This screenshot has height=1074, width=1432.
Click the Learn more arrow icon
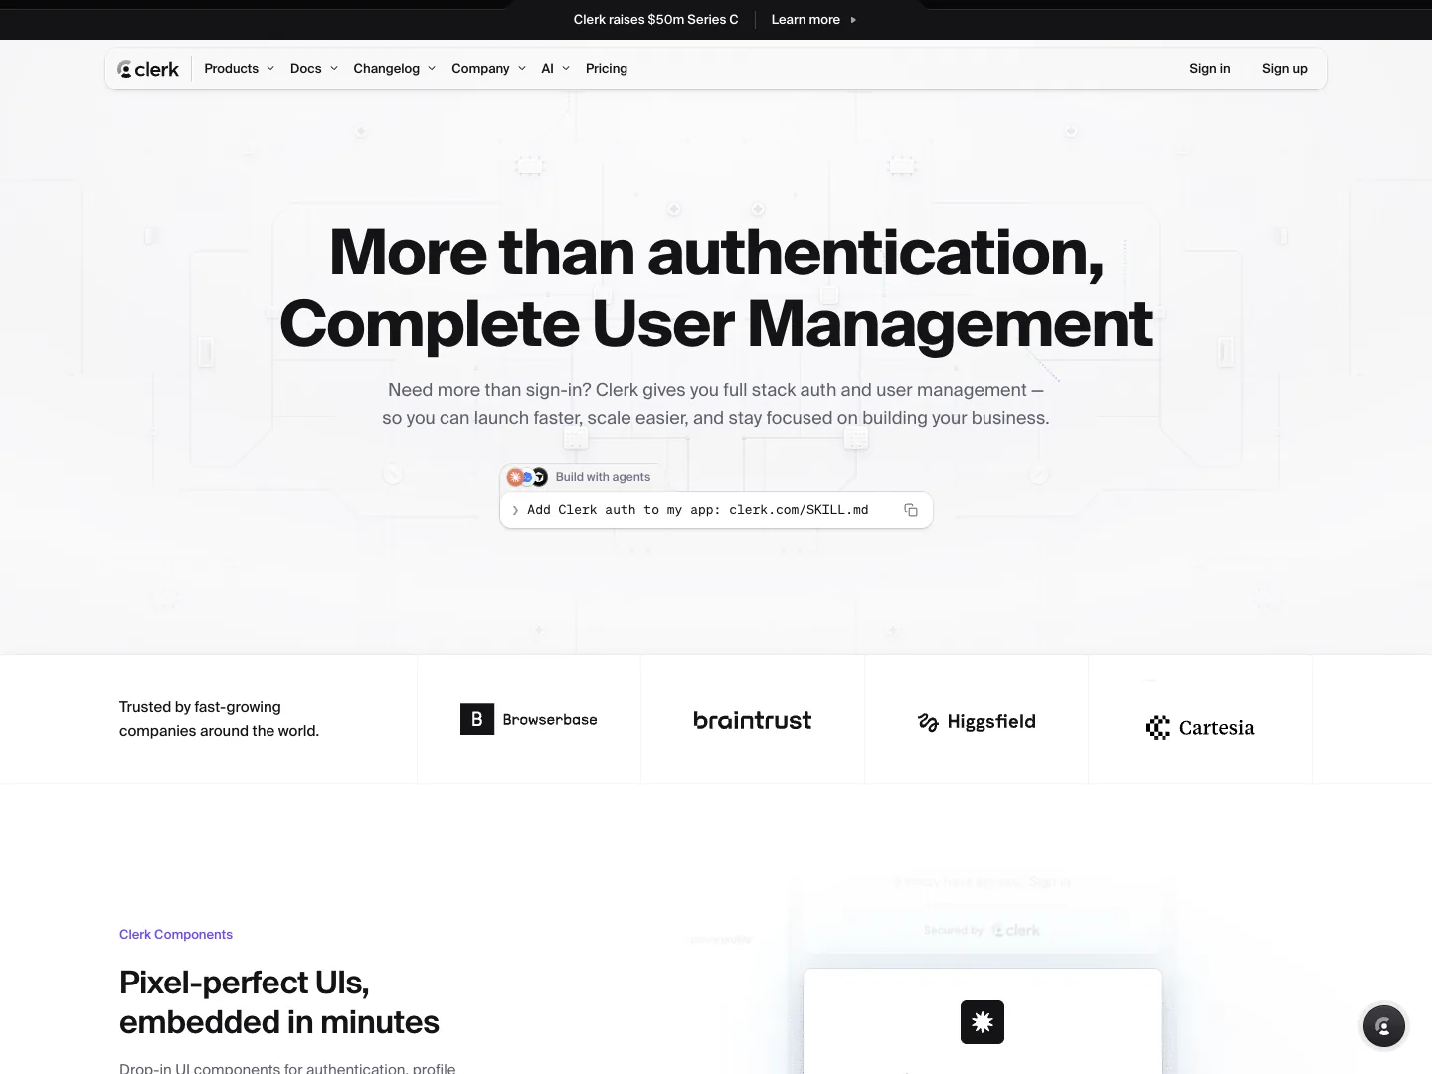[x=853, y=20]
